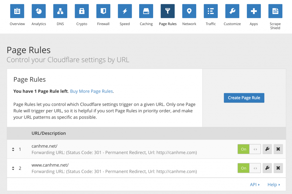The image size is (292, 194).
Task: Open the Overview section icon
Action: (x=17, y=11)
